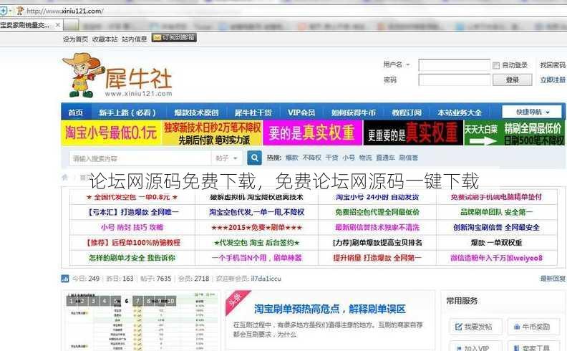The image size is (567, 351).
Task: Toggle the 自动登录 checkbox
Action: pyautogui.click(x=496, y=65)
